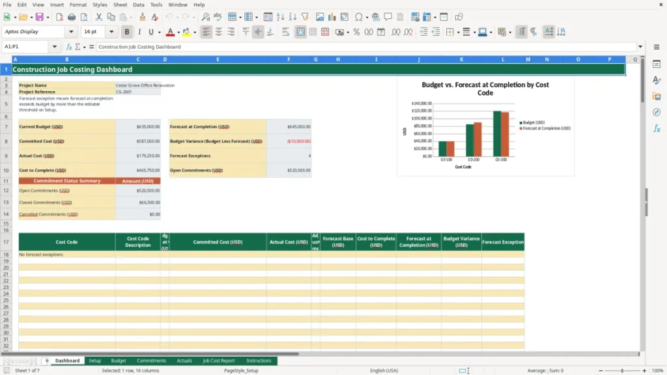Run the Spelling check icon
The image size is (667, 375).
(218, 17)
